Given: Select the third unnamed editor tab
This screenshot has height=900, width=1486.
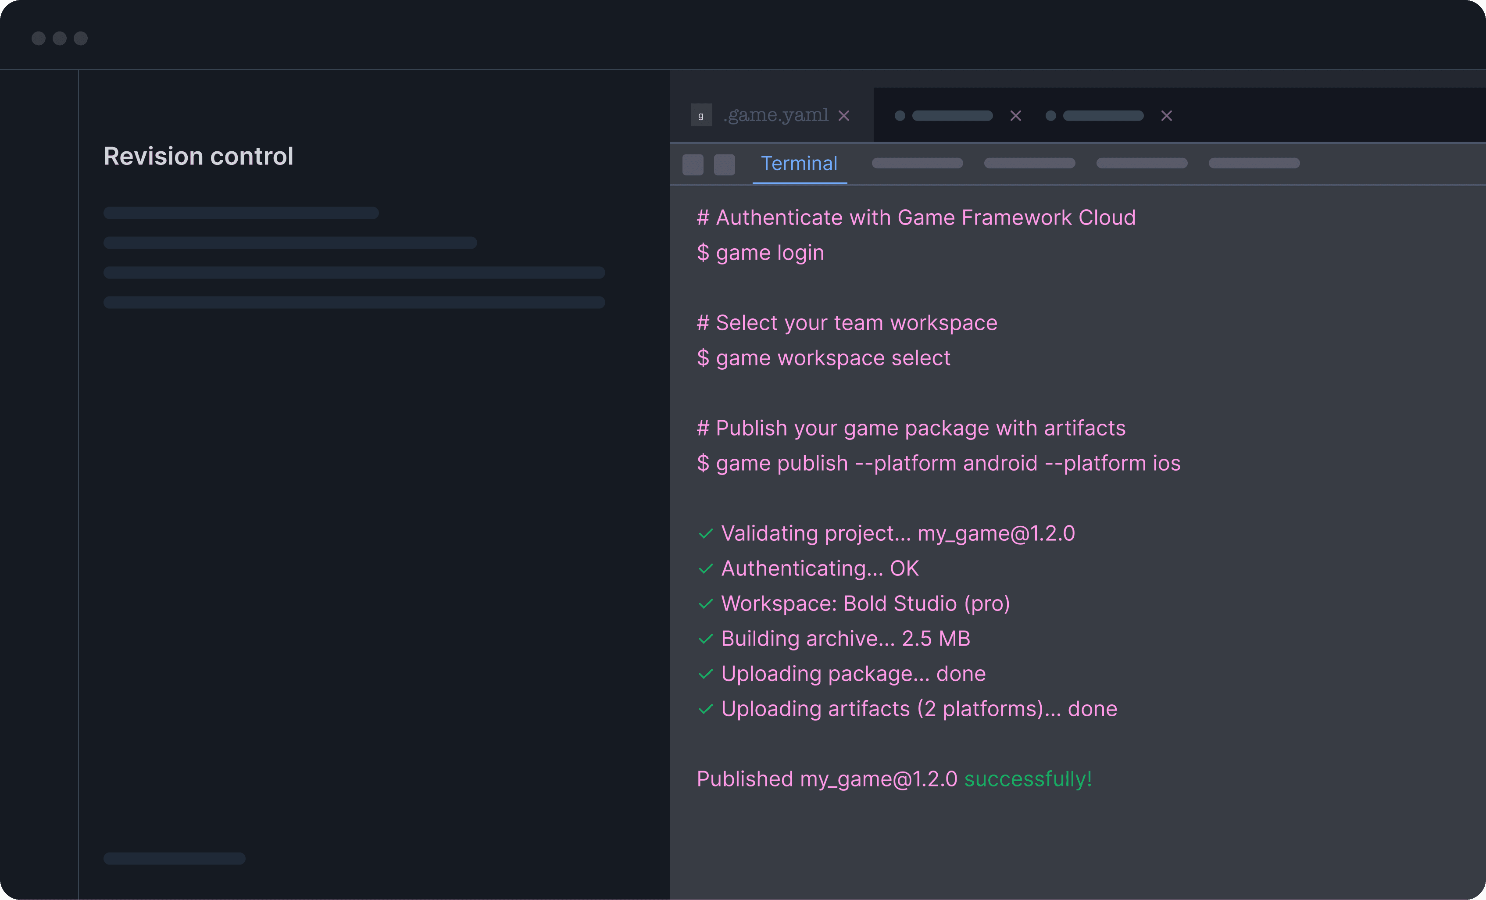Looking at the screenshot, I should tap(1103, 115).
